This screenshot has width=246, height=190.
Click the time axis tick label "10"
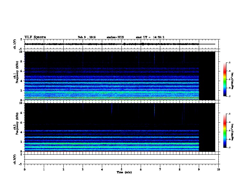coord(218,169)
